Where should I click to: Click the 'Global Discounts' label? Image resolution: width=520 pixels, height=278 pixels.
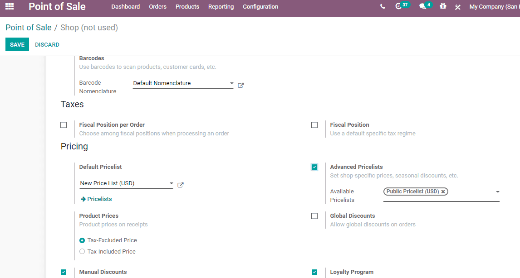click(352, 216)
